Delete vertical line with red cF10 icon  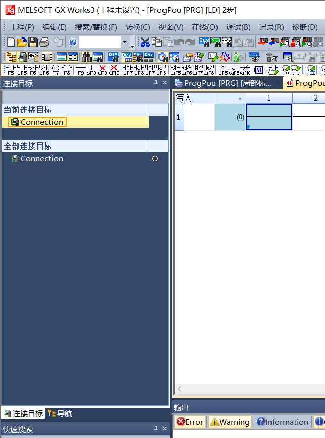point(114,70)
